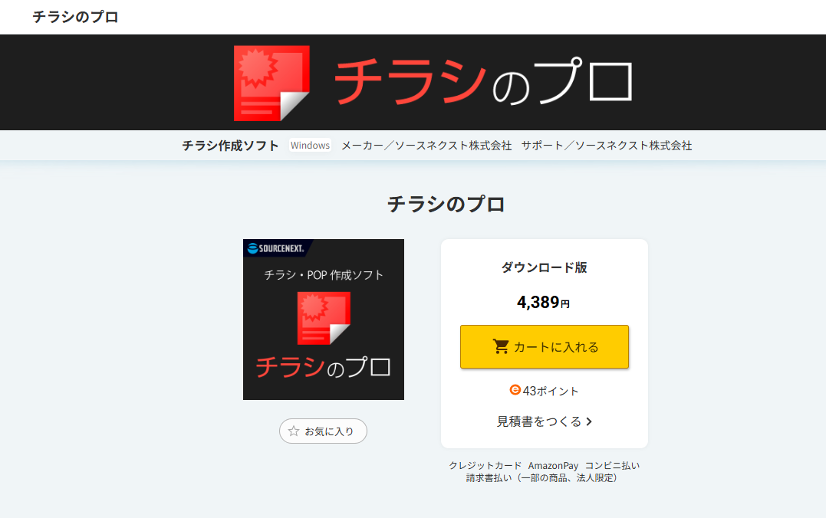Click the star icon on the お気に入り button
Image resolution: width=826 pixels, height=518 pixels.
click(294, 431)
